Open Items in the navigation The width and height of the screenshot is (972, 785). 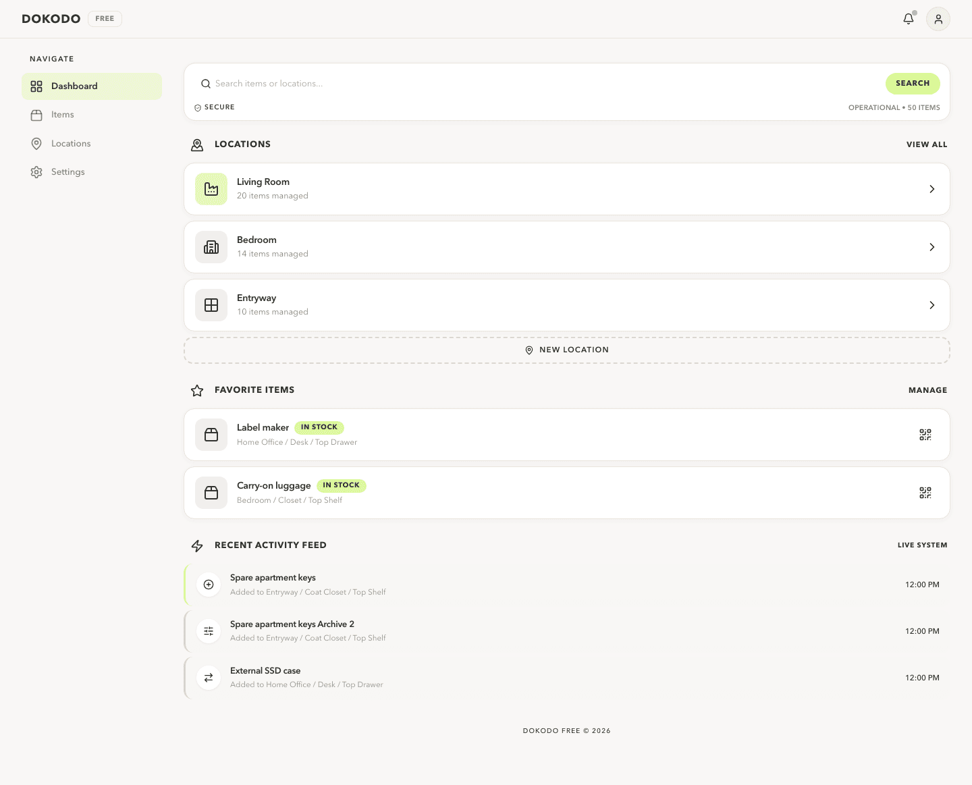coord(92,115)
